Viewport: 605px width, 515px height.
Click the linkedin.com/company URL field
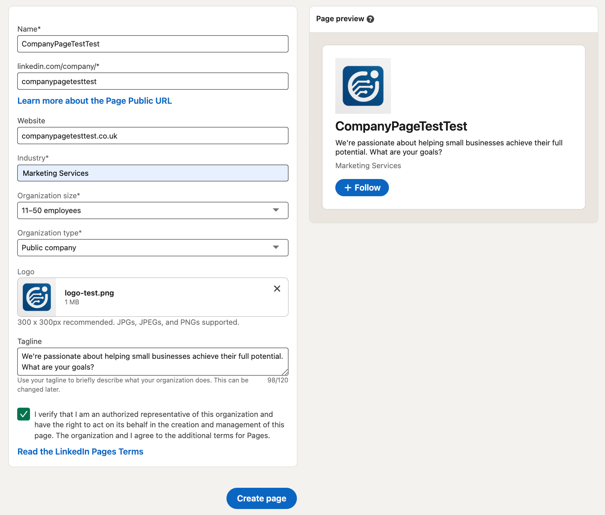pos(153,81)
